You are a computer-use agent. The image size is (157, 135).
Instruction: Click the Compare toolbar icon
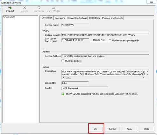[39, 9]
